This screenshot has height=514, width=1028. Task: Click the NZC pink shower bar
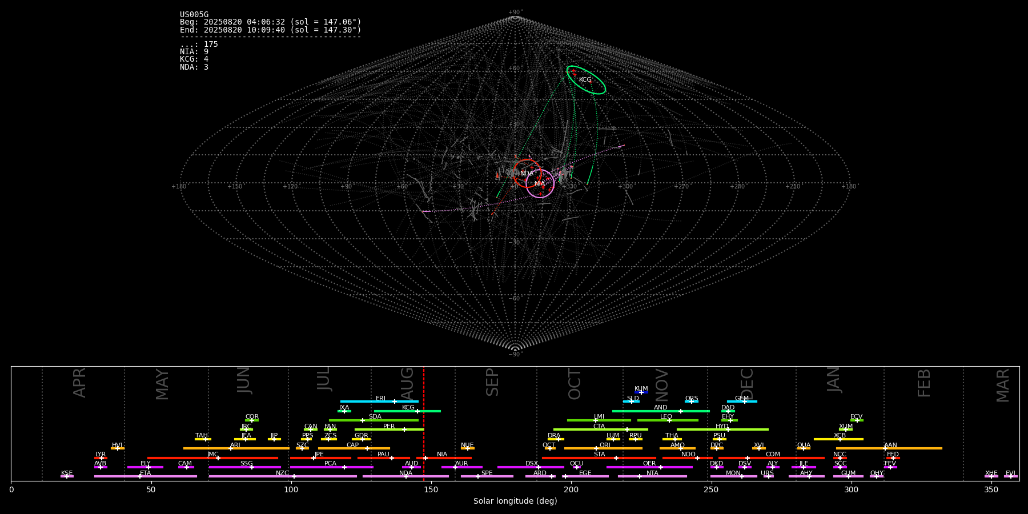point(283,476)
